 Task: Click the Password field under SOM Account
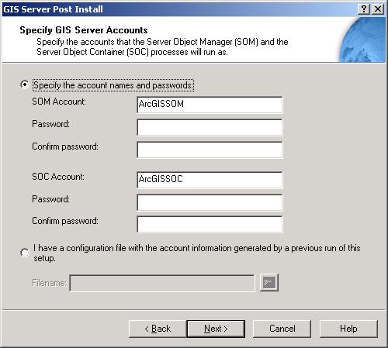click(210, 127)
